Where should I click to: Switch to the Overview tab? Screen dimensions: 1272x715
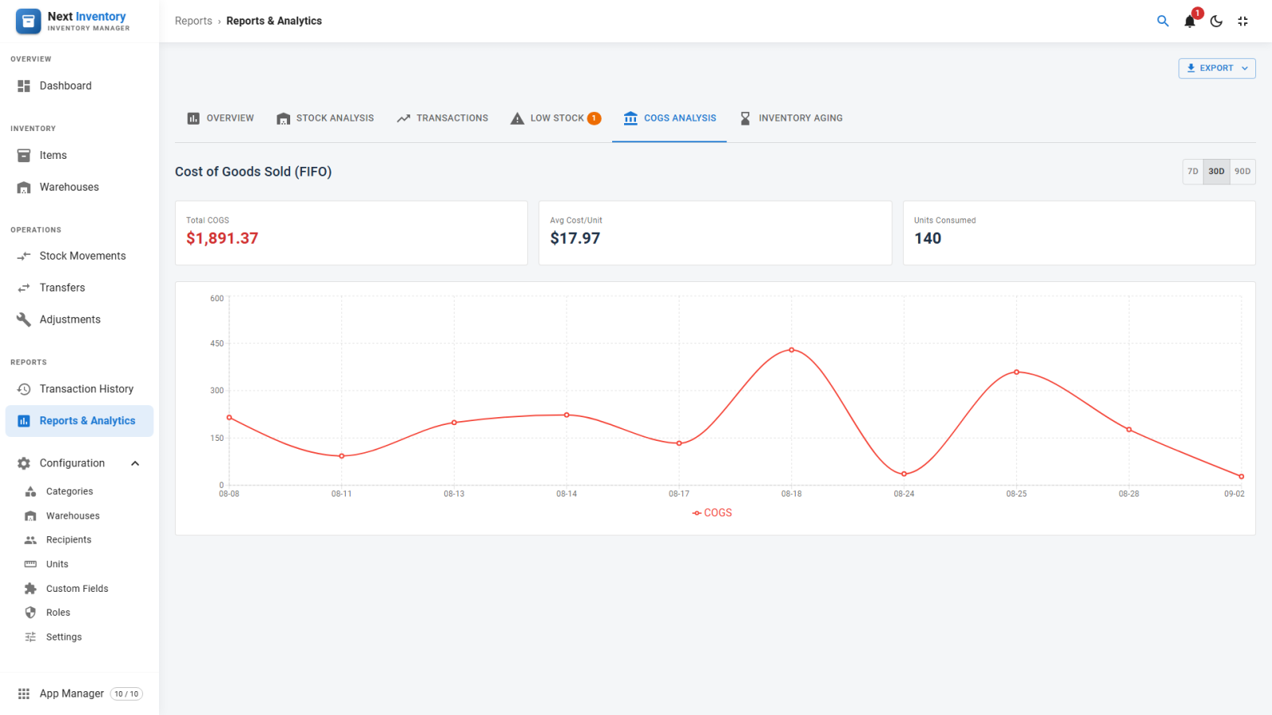coord(220,118)
